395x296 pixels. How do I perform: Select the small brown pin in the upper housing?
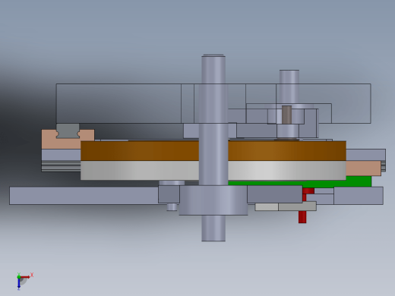(x=286, y=115)
